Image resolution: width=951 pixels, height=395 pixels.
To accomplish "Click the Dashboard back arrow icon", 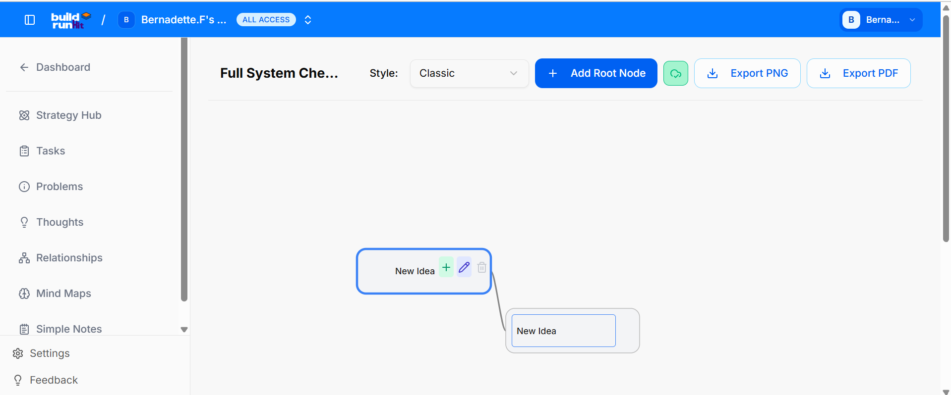I will pyautogui.click(x=24, y=67).
